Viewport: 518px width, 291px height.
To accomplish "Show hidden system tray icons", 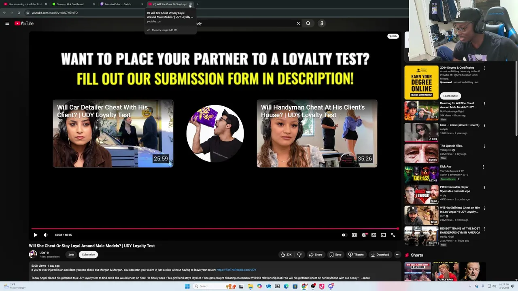I will (x=470, y=286).
